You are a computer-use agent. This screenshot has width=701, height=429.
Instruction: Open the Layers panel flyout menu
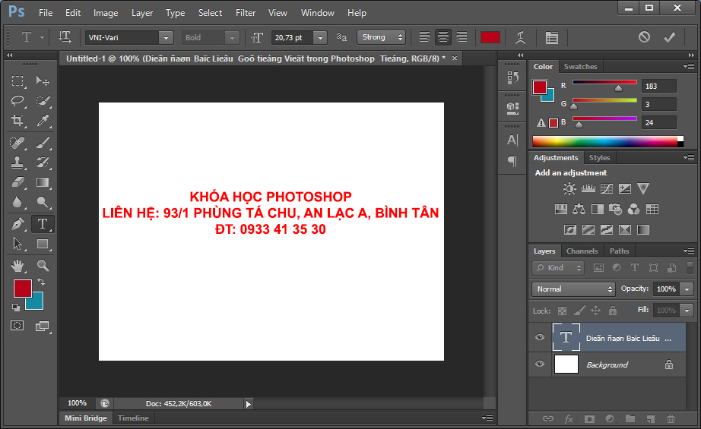(x=689, y=251)
